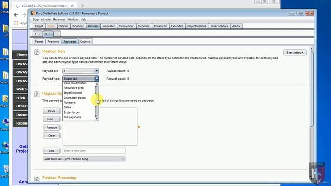331x186 pixels.
Task: Click Home in Mutillidae page behind
Action: 21,55
